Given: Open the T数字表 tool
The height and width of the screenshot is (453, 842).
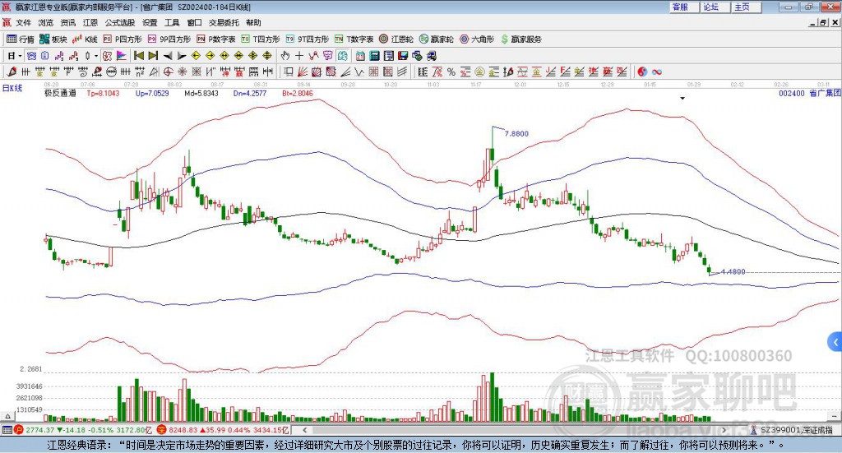Looking at the screenshot, I should [354, 39].
